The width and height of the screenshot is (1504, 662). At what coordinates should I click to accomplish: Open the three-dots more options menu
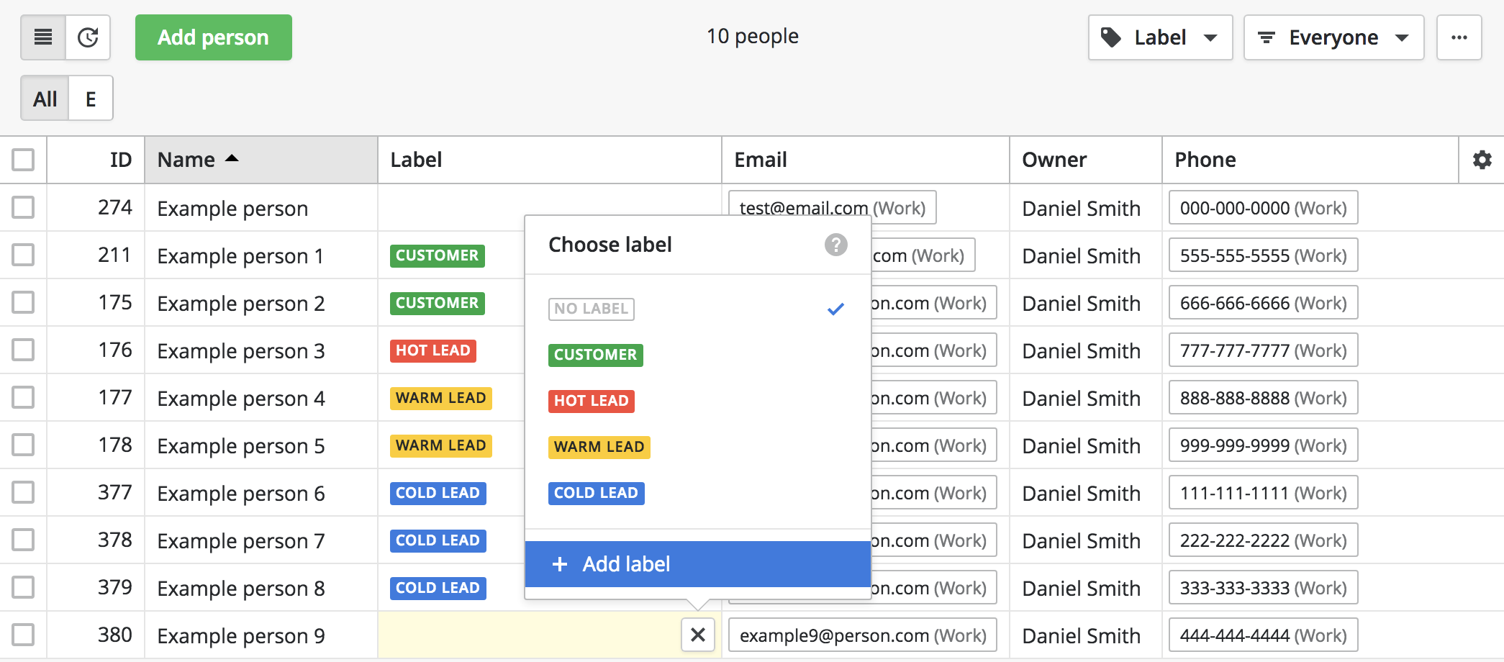coord(1459,37)
